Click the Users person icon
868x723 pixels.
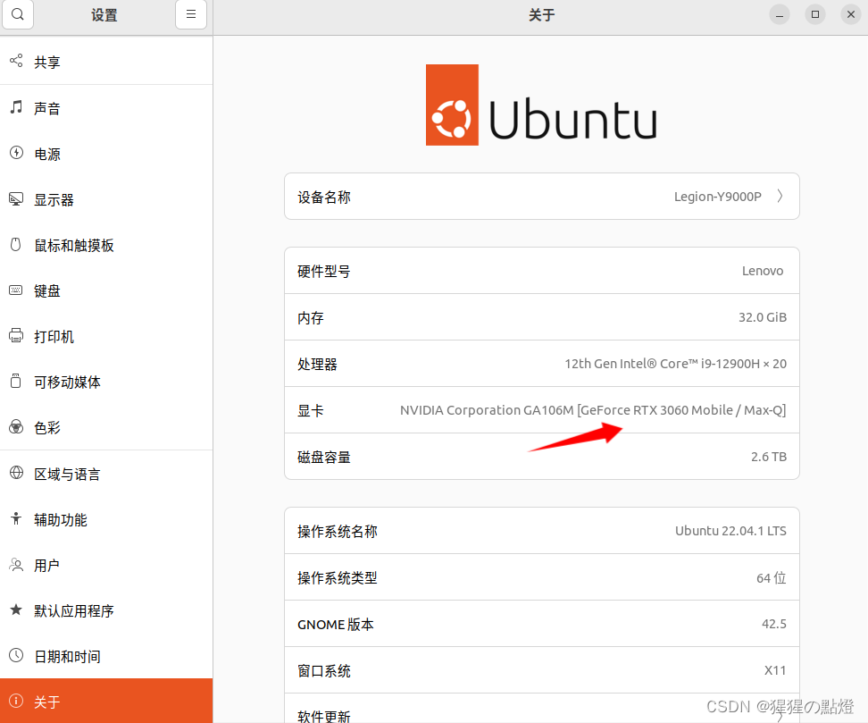click(x=16, y=565)
